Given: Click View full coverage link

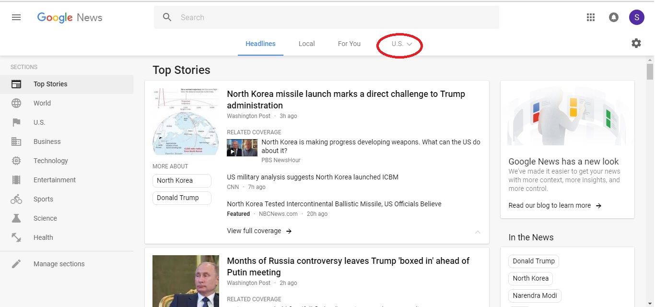Looking at the screenshot, I should 254,231.
